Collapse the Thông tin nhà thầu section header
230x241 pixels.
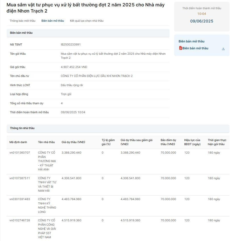click(x=118, y=128)
